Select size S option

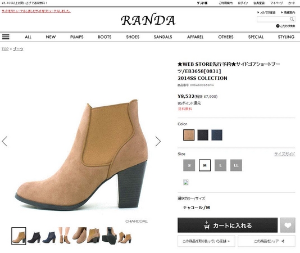tap(189, 165)
